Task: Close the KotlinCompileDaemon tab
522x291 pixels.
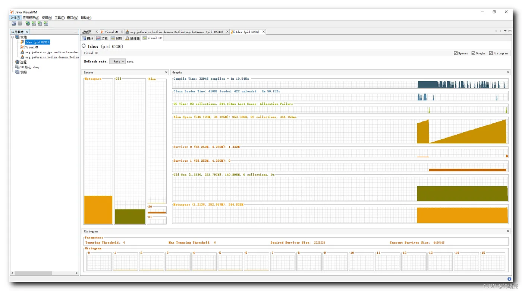Action: pyautogui.click(x=227, y=32)
